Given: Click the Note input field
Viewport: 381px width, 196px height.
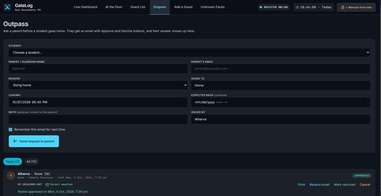Looking at the screenshot, I should click(x=98, y=119).
